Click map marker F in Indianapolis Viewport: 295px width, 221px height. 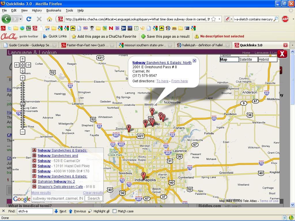click(143, 176)
